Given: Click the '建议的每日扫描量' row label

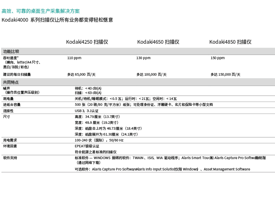Looking at the screenshot, I should 17,74.
